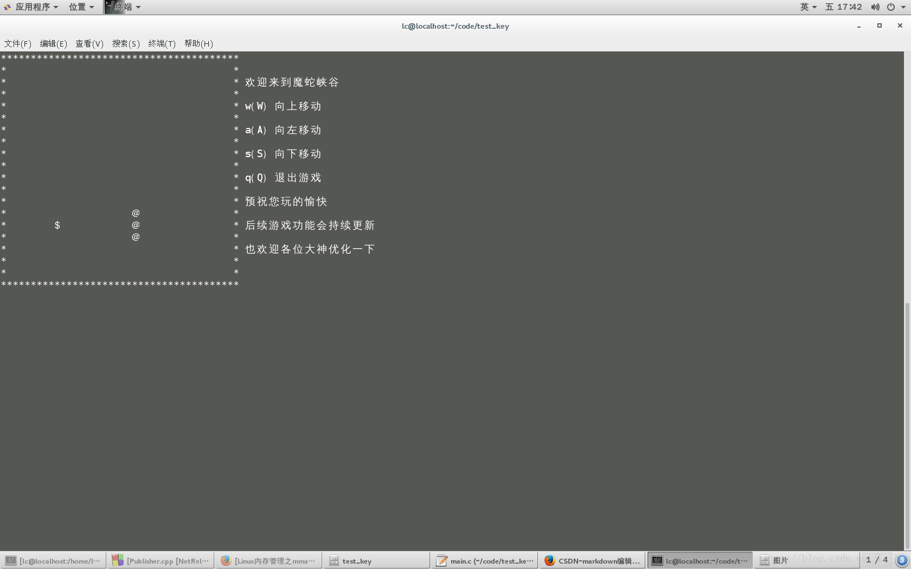Click the w(W) 向上移动 line

(283, 106)
